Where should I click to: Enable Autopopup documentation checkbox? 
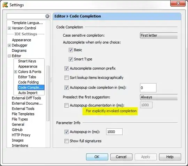point(66,105)
